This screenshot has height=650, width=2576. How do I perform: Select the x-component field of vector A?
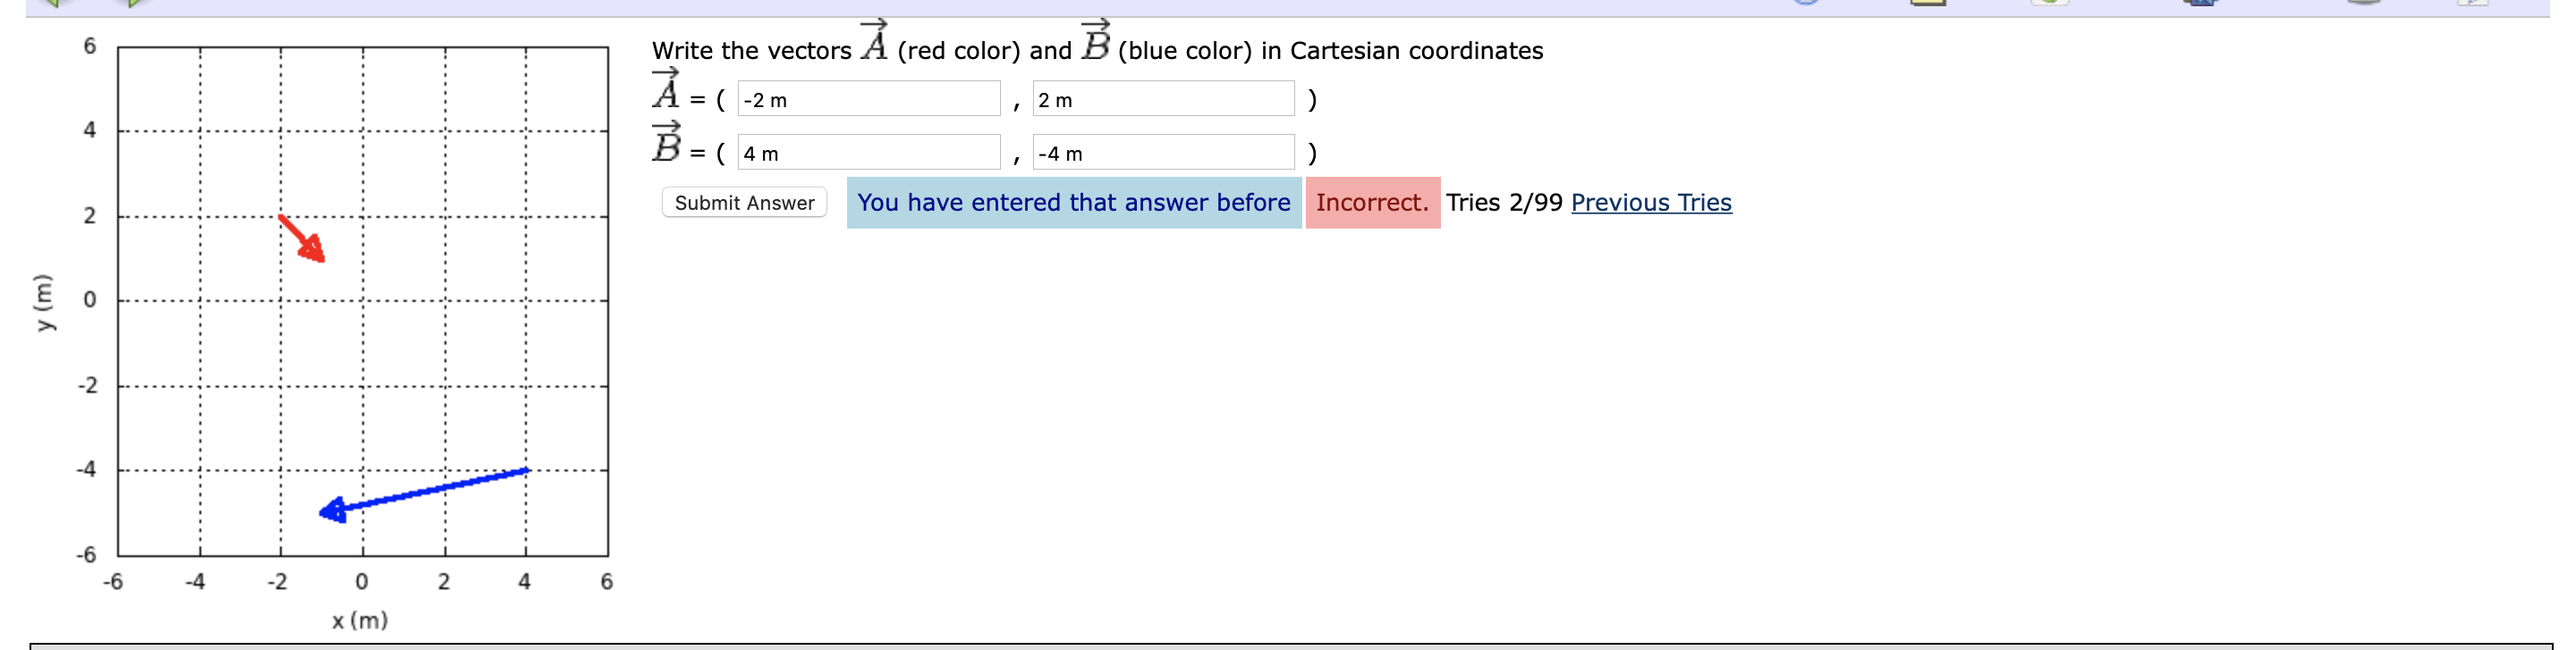[870, 99]
